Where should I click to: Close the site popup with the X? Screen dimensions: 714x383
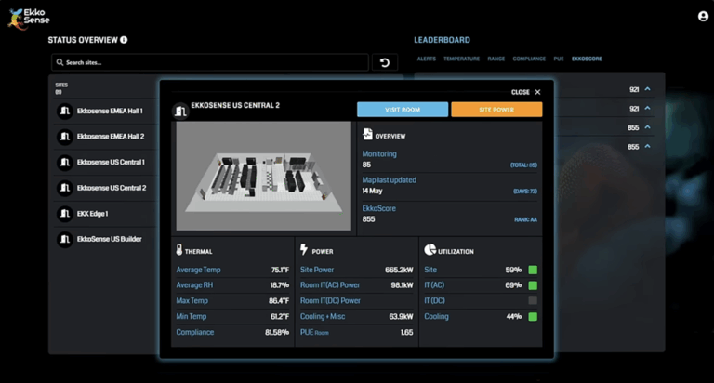point(537,92)
